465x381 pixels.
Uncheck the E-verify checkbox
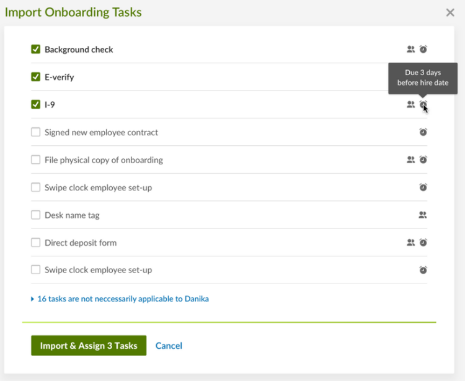(35, 77)
